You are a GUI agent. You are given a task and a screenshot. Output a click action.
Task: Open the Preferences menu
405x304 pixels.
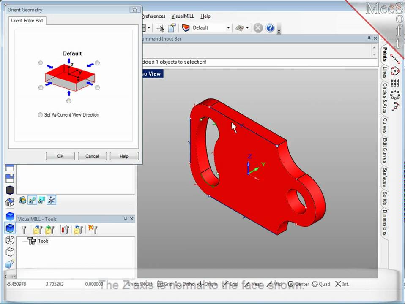click(154, 16)
